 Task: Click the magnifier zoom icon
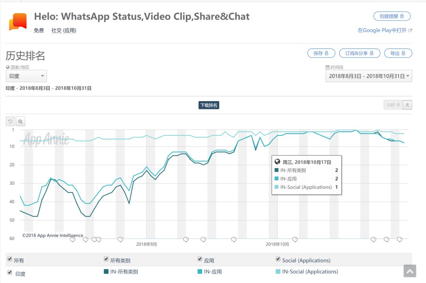[x=21, y=122]
